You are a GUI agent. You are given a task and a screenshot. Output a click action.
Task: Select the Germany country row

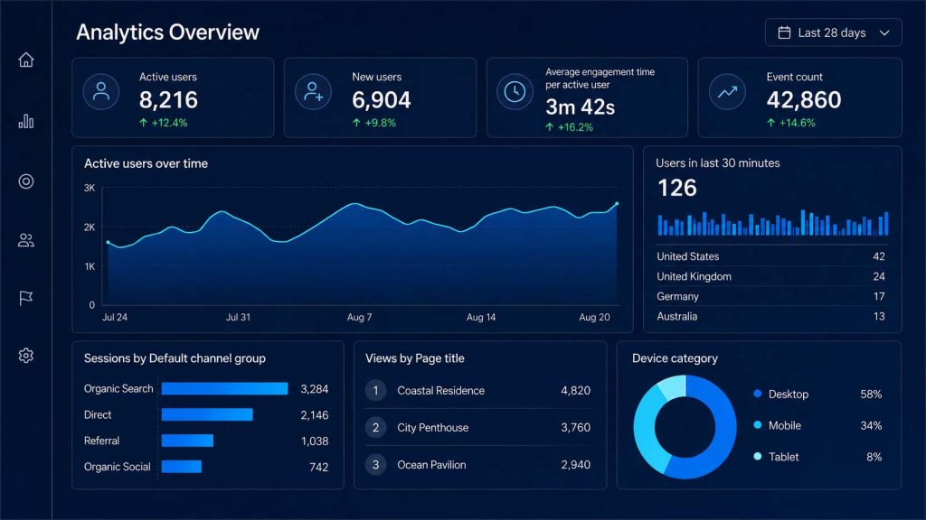(770, 296)
